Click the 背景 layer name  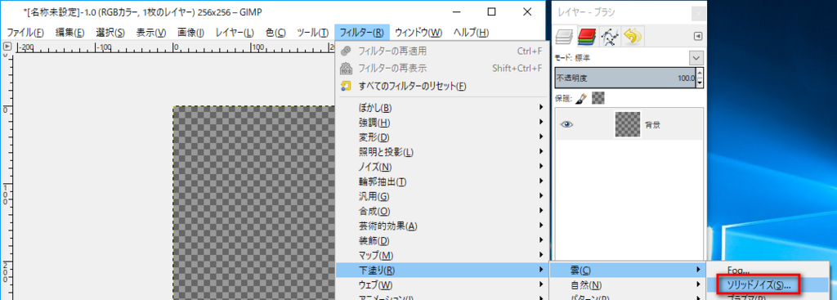pyautogui.click(x=653, y=124)
